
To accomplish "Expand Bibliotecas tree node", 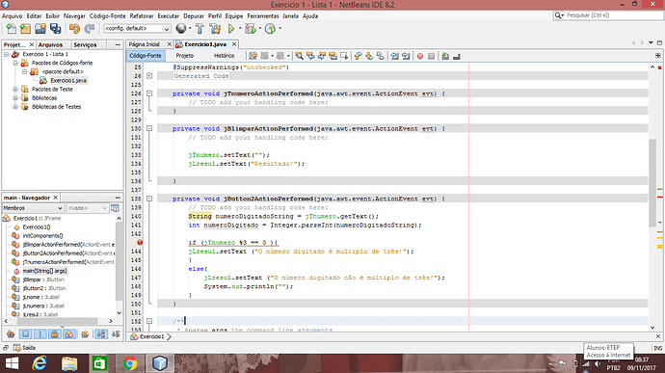I will 15,98.
